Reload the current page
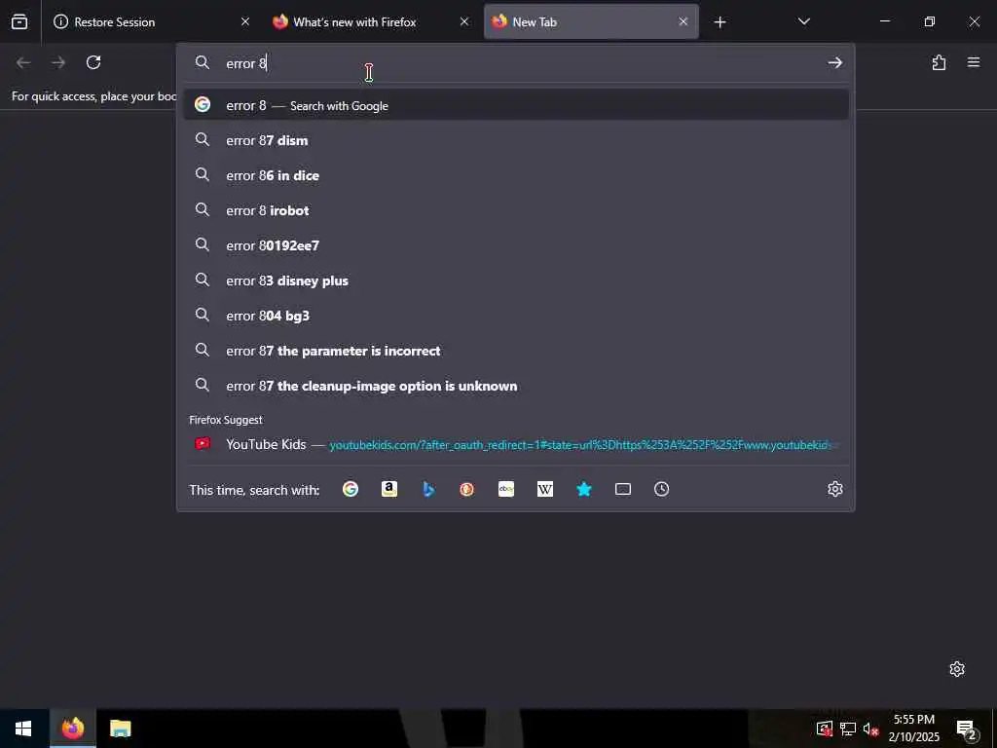Image resolution: width=997 pixels, height=748 pixels. click(x=93, y=62)
